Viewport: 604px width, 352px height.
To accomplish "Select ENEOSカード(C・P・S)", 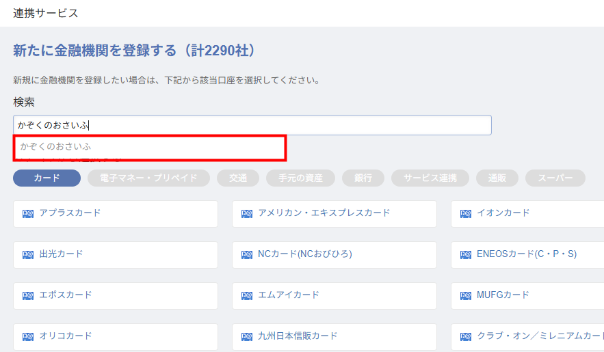I will [527, 255].
